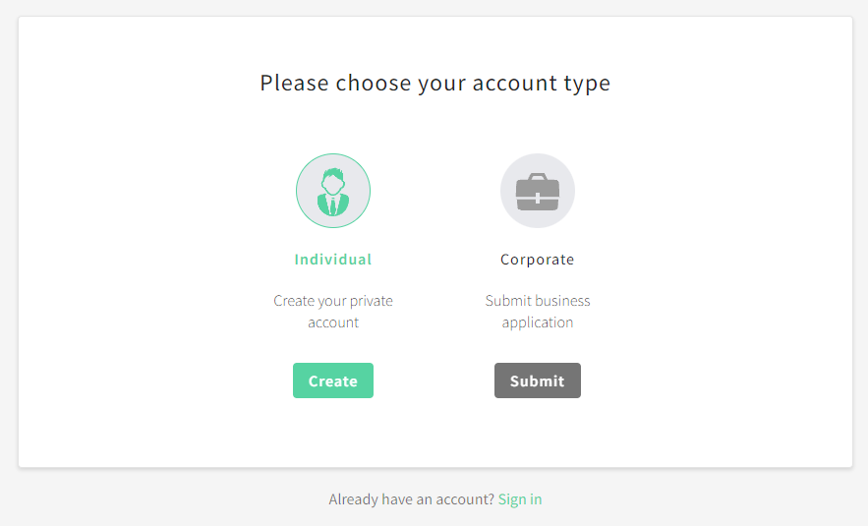The image size is (868, 526).
Task: Tap the suitcase icon above Corporate
Action: tap(537, 191)
